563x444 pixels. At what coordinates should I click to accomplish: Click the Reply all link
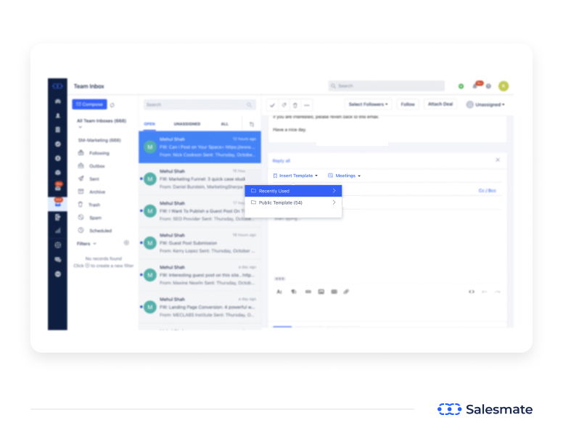[281, 161]
